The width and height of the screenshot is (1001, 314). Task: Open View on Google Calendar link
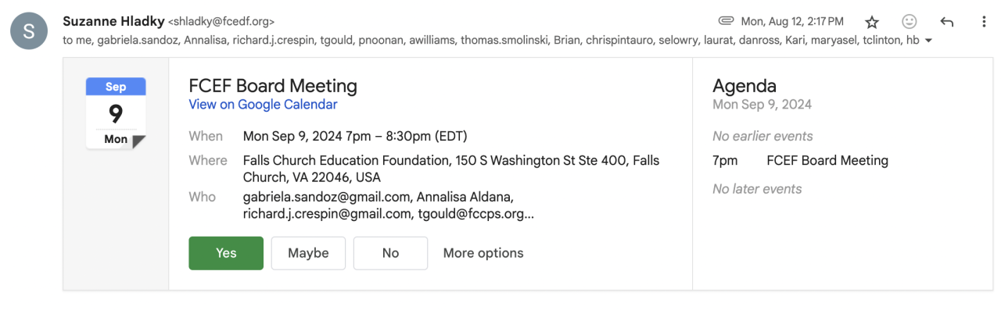263,105
